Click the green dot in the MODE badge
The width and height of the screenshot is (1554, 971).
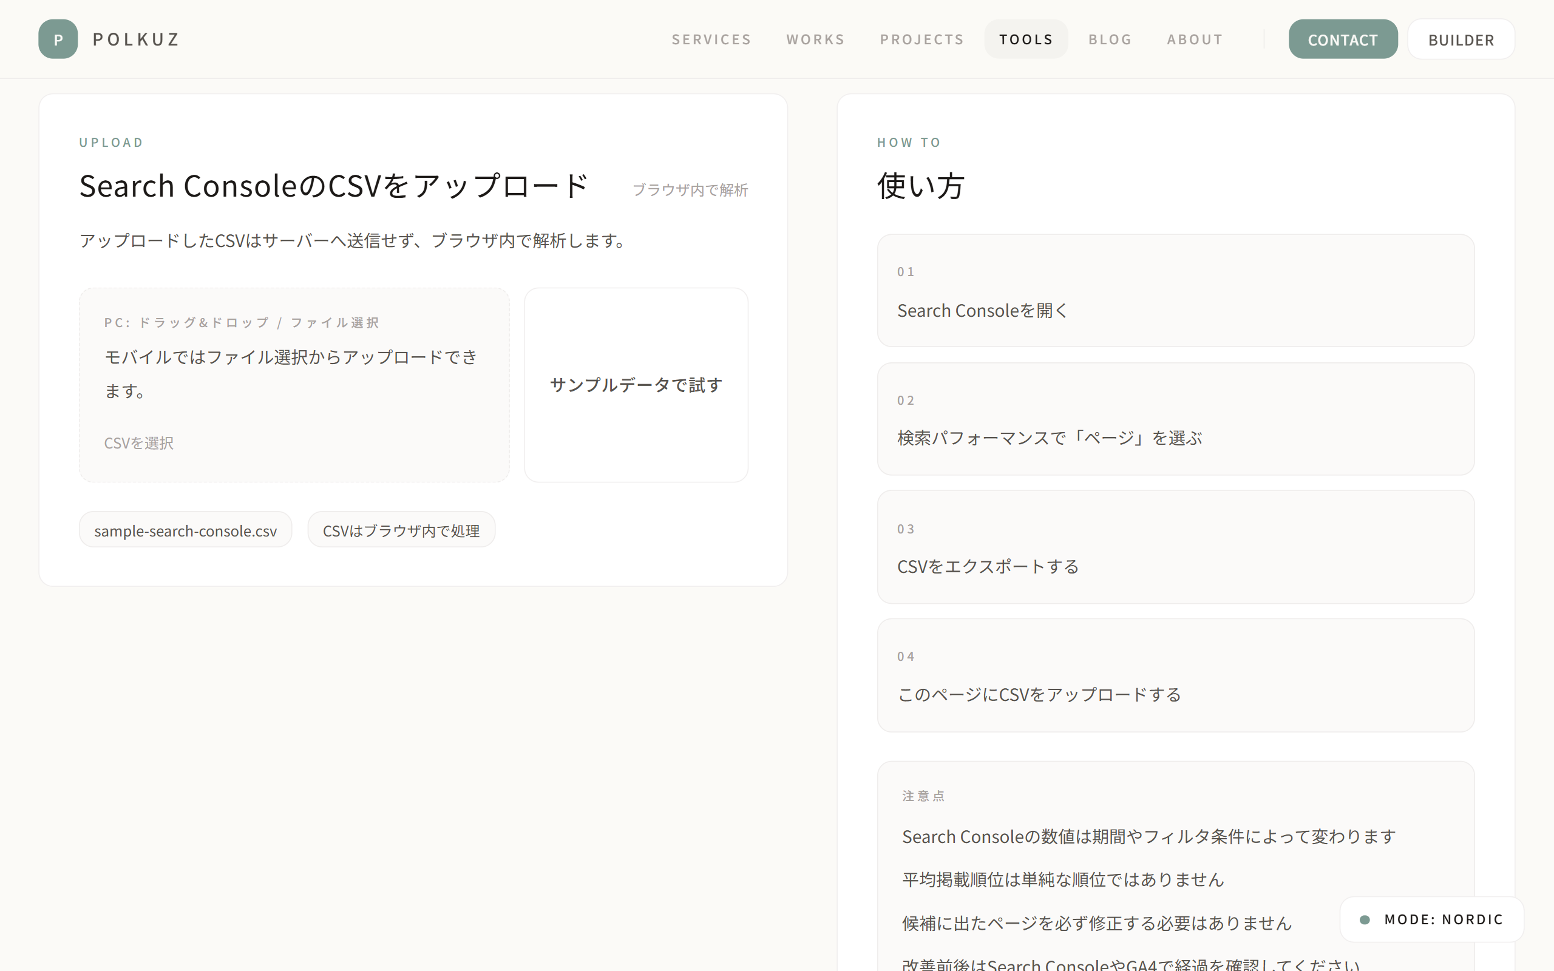tap(1365, 919)
